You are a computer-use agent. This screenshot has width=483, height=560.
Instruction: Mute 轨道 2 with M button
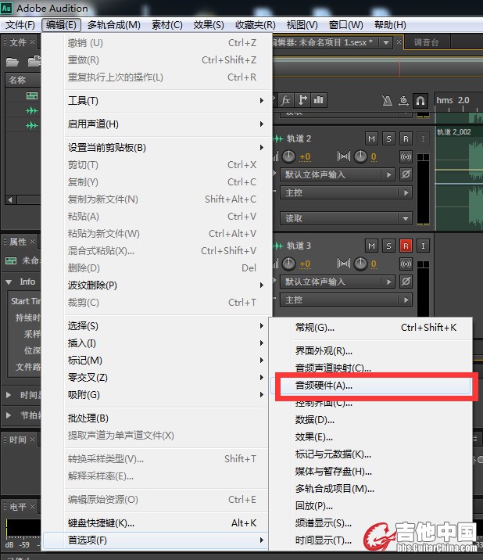tap(371, 138)
